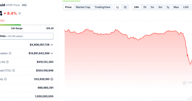Open info icon beside (TVL) label
Viewport: 192px width, 101px height.
click(14, 70)
